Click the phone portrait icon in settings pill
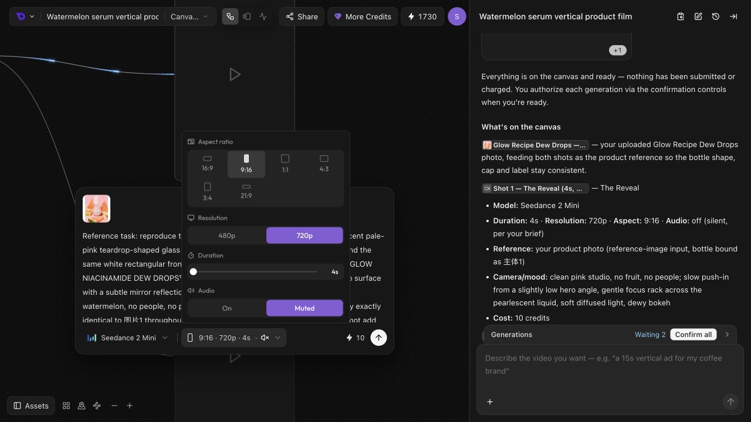751x422 pixels. (x=190, y=338)
